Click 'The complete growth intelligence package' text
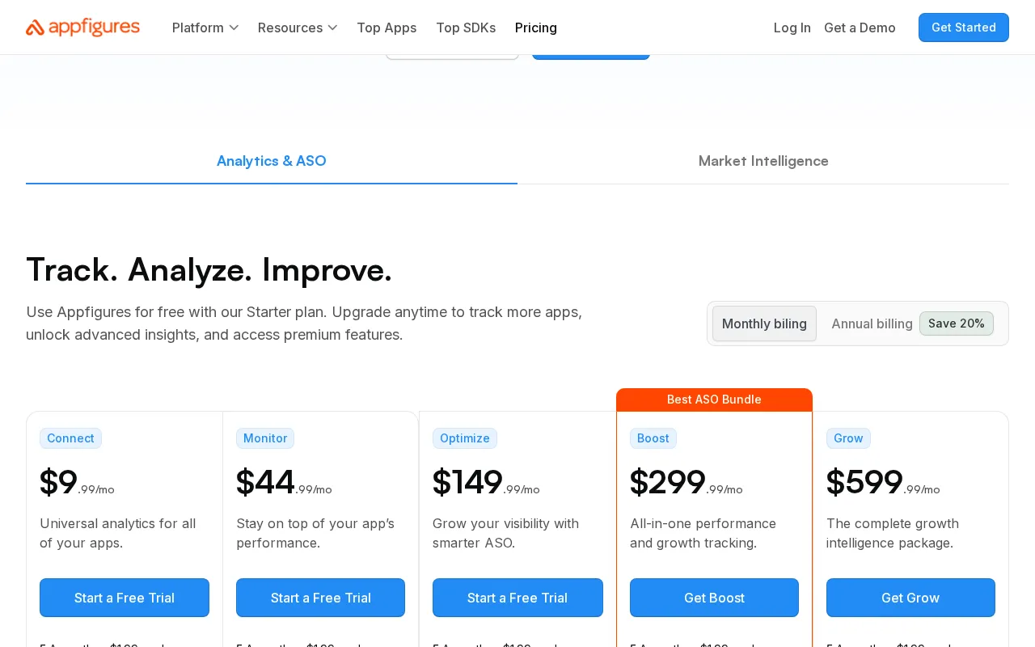The image size is (1035, 647). pyautogui.click(x=893, y=533)
